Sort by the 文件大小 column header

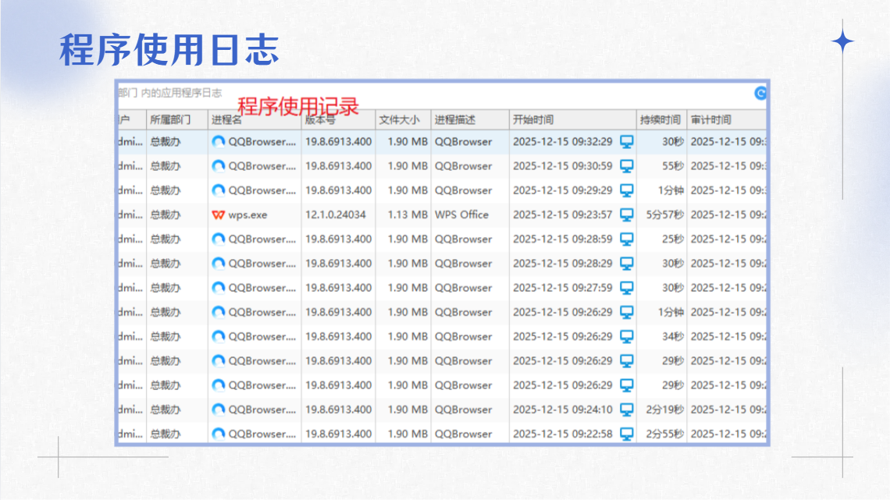point(403,119)
